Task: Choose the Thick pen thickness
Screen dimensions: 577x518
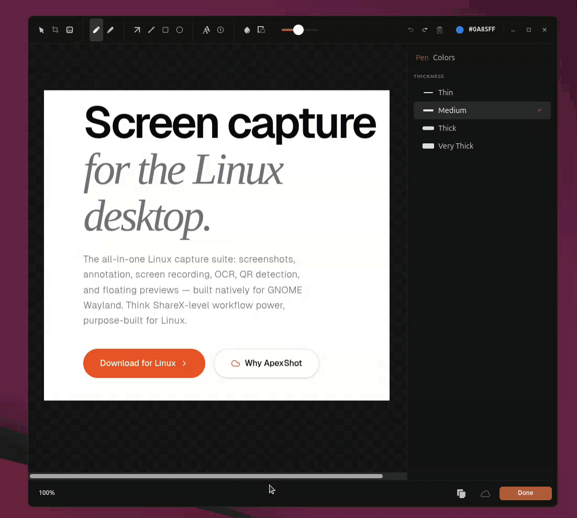Action: point(482,128)
